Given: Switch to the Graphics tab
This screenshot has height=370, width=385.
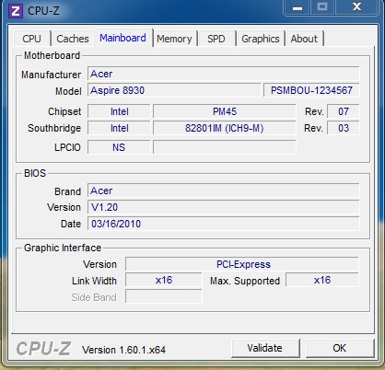Looking at the screenshot, I should [261, 39].
